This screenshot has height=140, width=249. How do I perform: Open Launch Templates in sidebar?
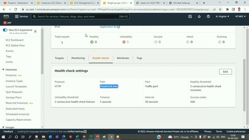16,86
